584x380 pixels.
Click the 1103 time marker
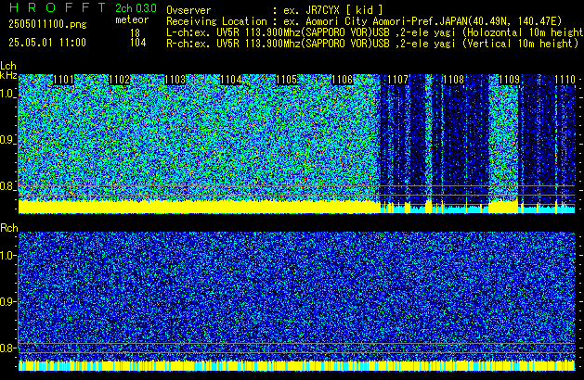point(175,80)
